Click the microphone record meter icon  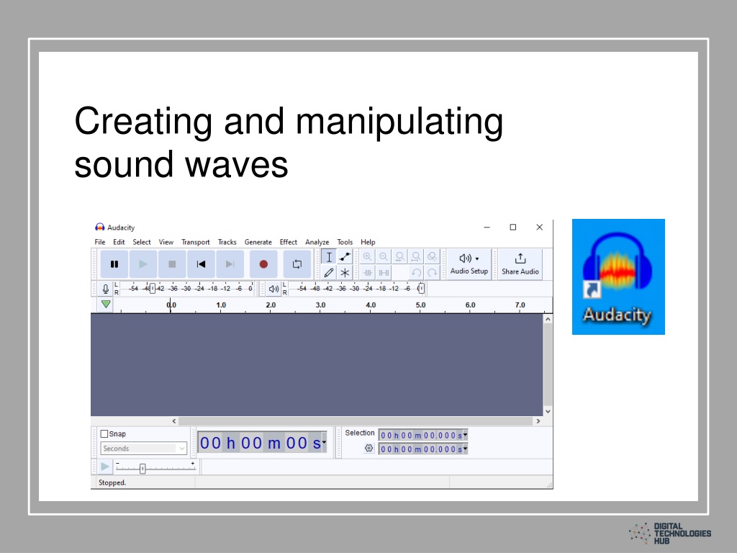[x=106, y=289]
